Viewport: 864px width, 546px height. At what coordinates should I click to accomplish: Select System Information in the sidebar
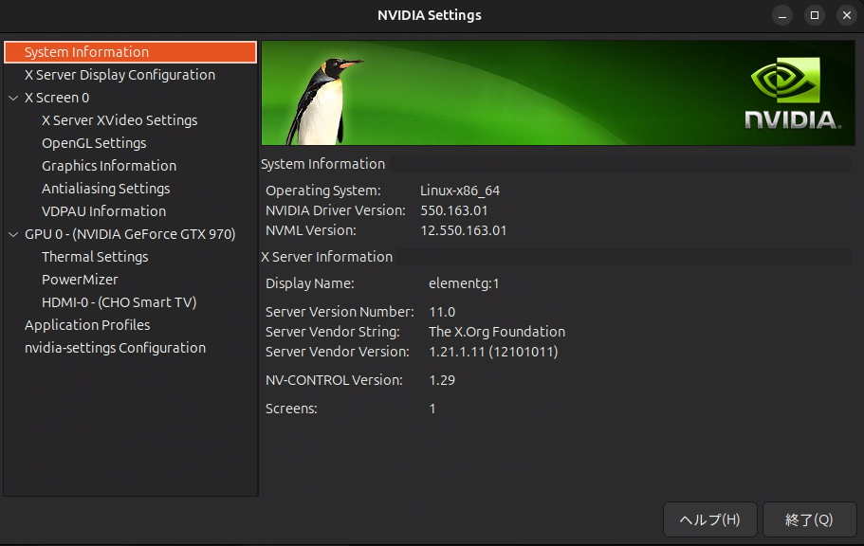coord(130,52)
